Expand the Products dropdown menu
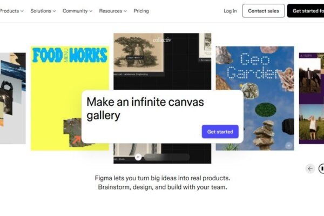 click(12, 11)
